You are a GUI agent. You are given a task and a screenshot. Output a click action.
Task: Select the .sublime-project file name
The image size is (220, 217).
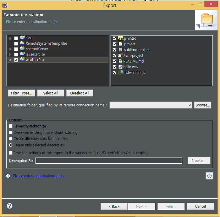pyautogui.click(x=136, y=50)
